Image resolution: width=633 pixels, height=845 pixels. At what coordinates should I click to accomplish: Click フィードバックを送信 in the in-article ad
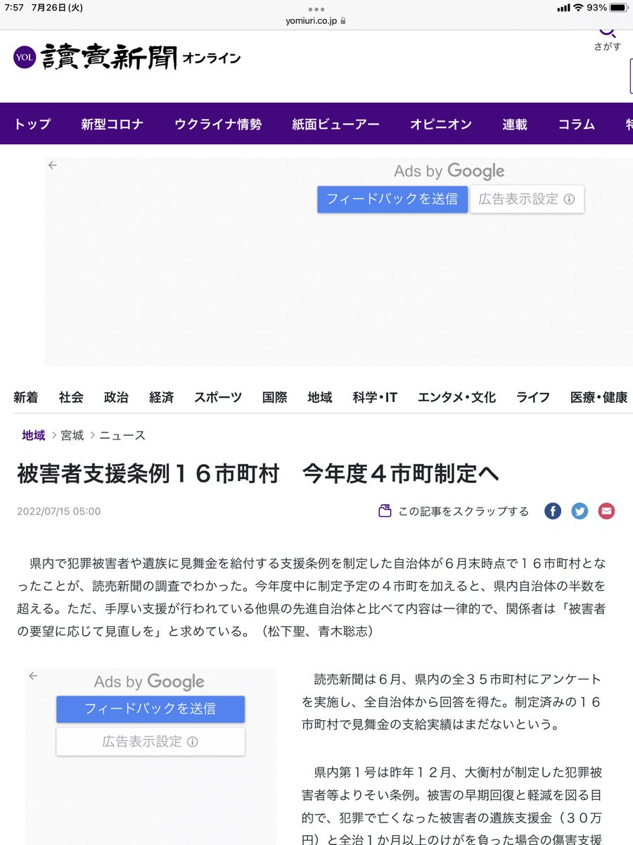pos(151,709)
